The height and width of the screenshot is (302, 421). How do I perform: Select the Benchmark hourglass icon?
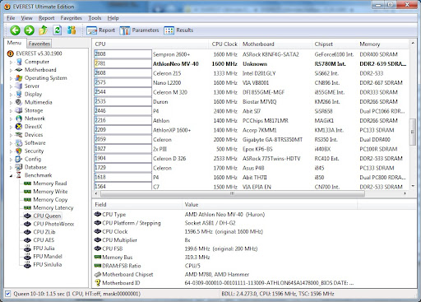tap(19, 175)
